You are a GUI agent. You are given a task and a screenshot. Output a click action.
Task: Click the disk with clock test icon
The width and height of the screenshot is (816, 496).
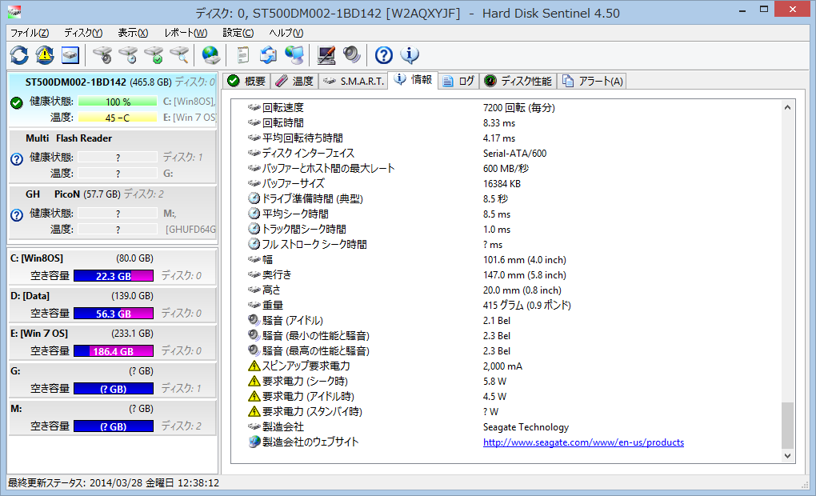click(128, 55)
